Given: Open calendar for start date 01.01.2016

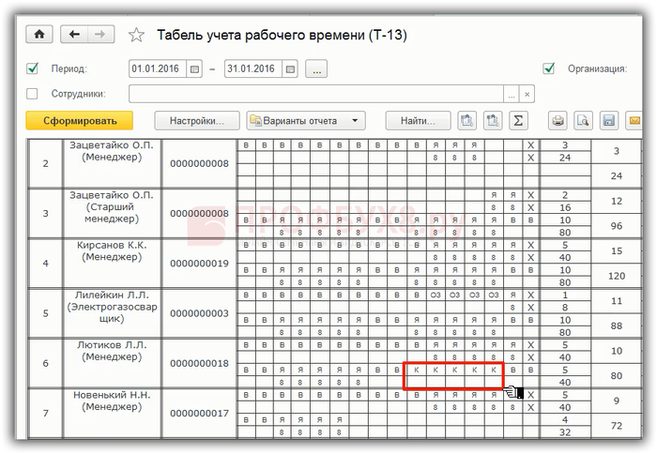Looking at the screenshot, I should pos(194,69).
